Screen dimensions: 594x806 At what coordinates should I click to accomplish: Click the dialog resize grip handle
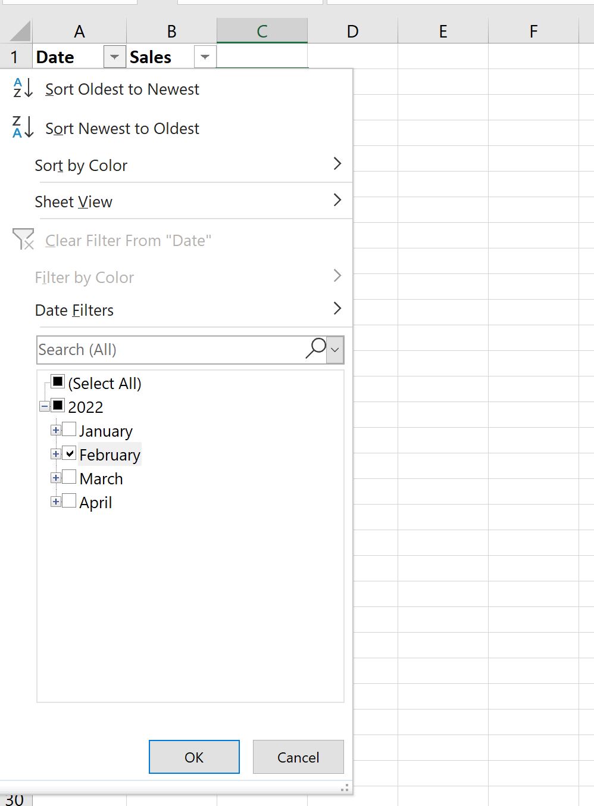point(344,788)
